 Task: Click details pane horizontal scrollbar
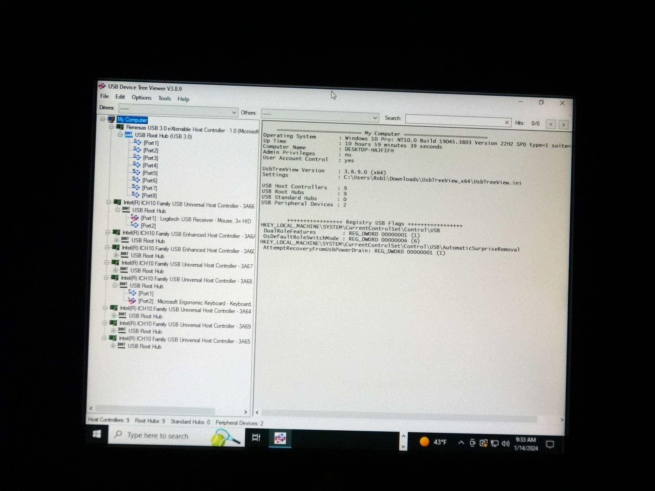tap(399, 416)
